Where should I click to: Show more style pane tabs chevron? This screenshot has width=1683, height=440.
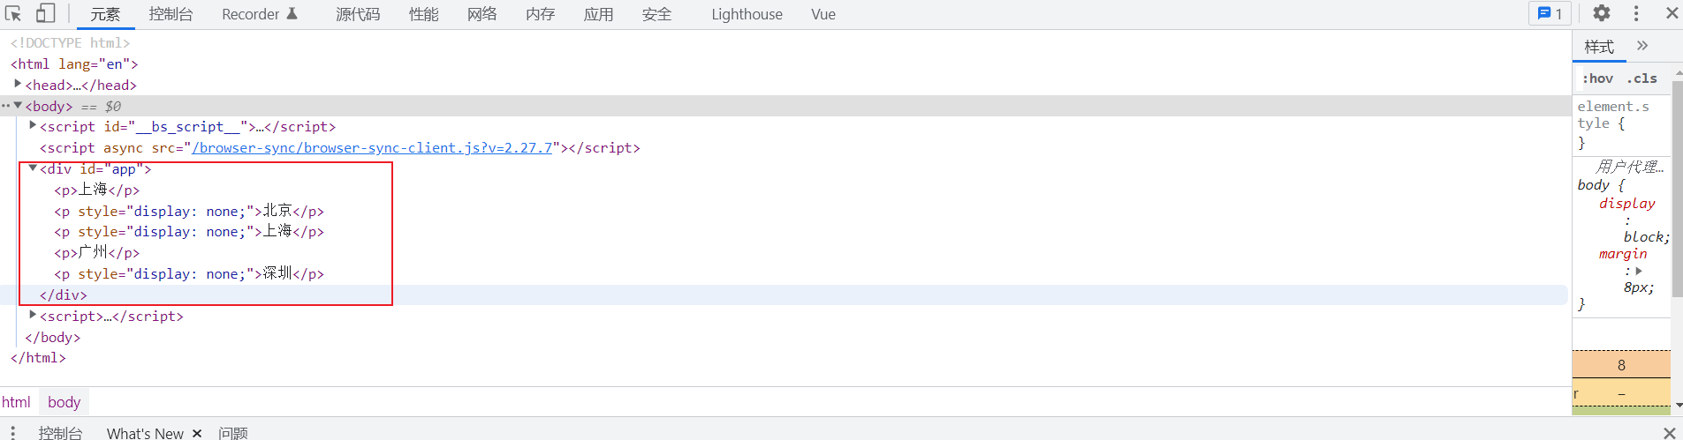[1642, 46]
